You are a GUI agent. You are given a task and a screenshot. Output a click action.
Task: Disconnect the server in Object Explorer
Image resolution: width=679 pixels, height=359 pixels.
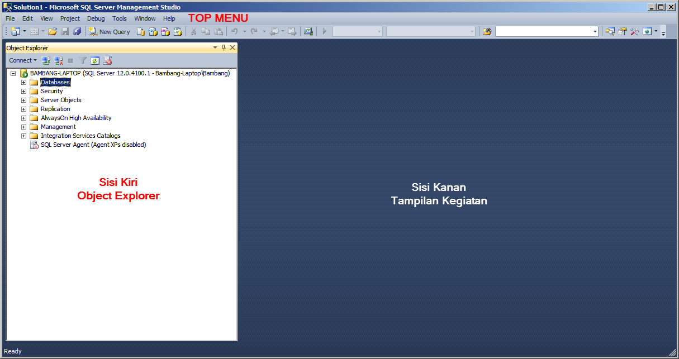(x=58, y=60)
